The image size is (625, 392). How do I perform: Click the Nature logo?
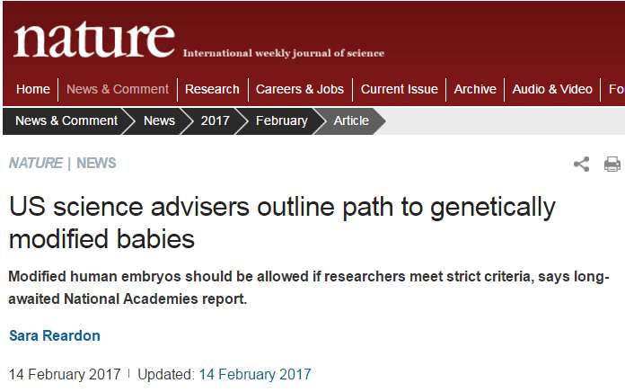pos(93,41)
